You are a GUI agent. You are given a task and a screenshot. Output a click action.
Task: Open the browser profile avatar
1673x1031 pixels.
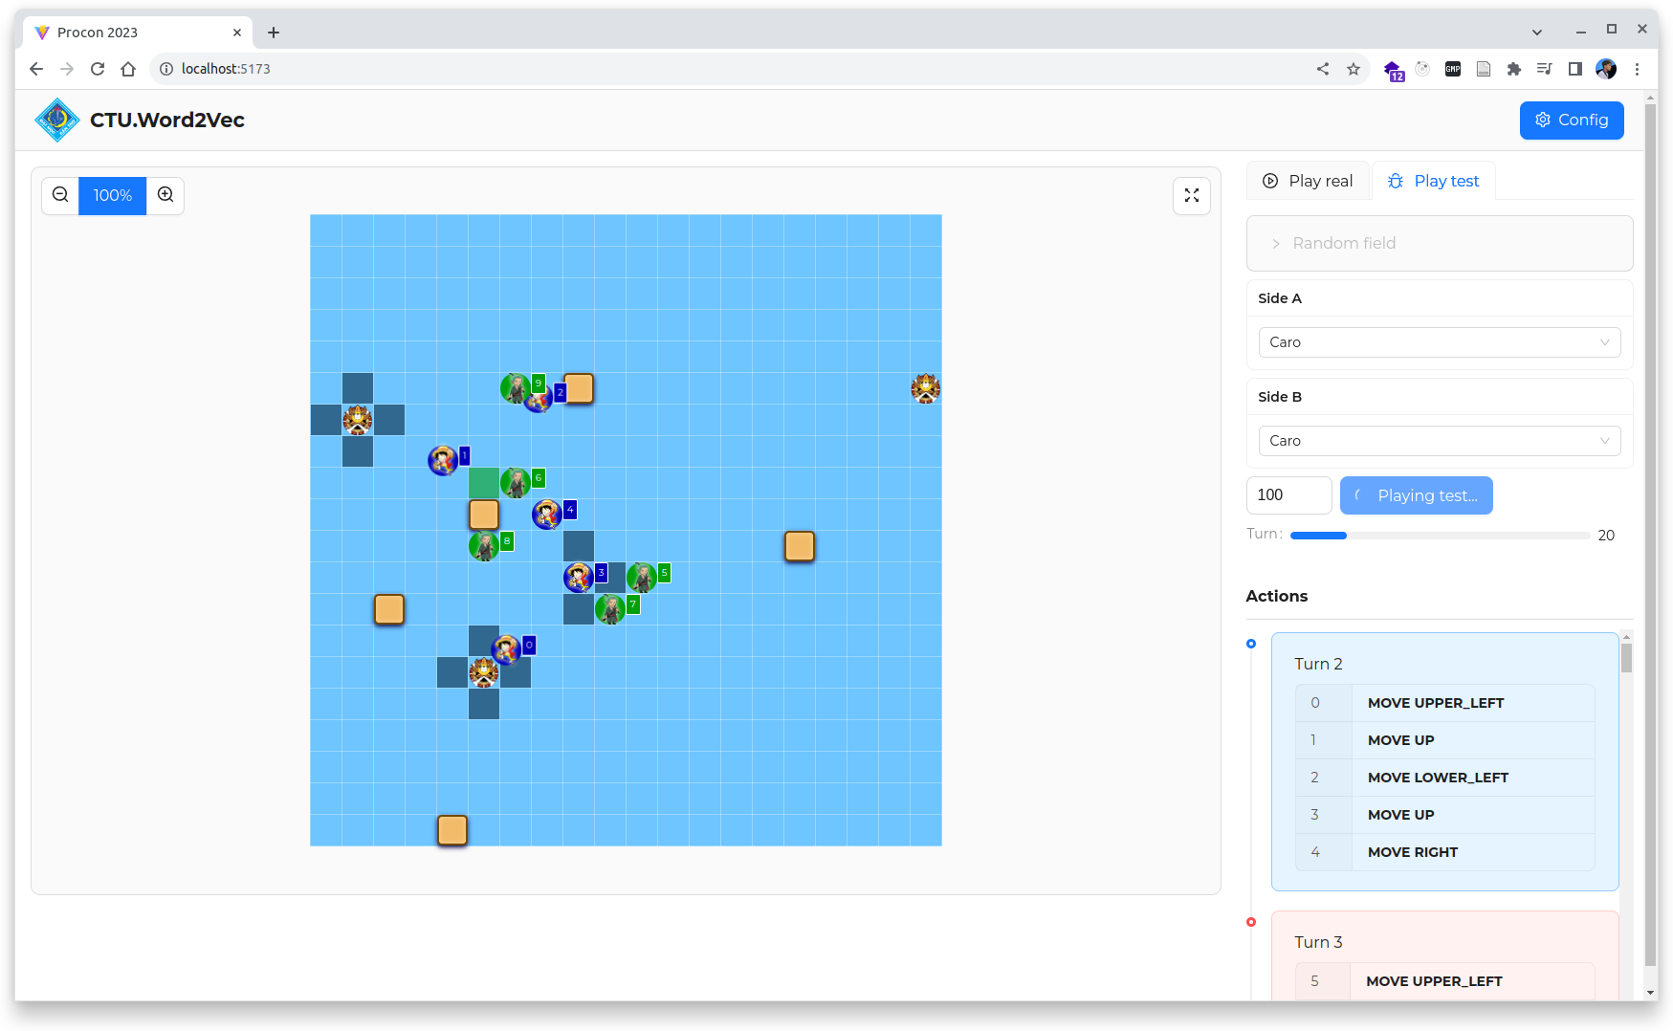pos(1606,69)
